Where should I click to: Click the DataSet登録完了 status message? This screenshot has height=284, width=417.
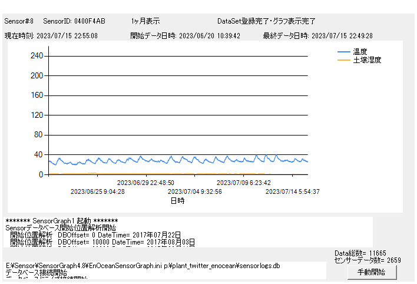(266, 21)
